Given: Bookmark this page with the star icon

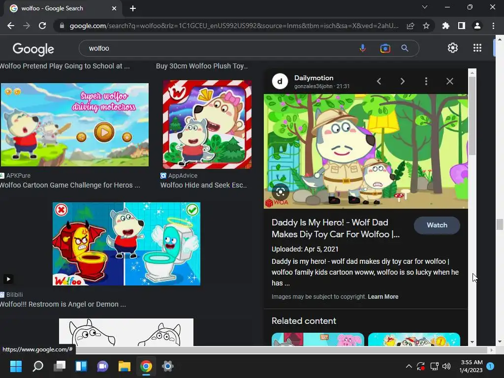Looking at the screenshot, I should [426, 26].
